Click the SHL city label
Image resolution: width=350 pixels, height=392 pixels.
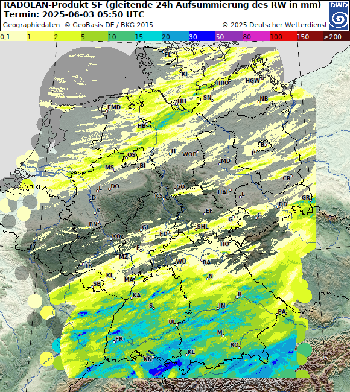203,227
